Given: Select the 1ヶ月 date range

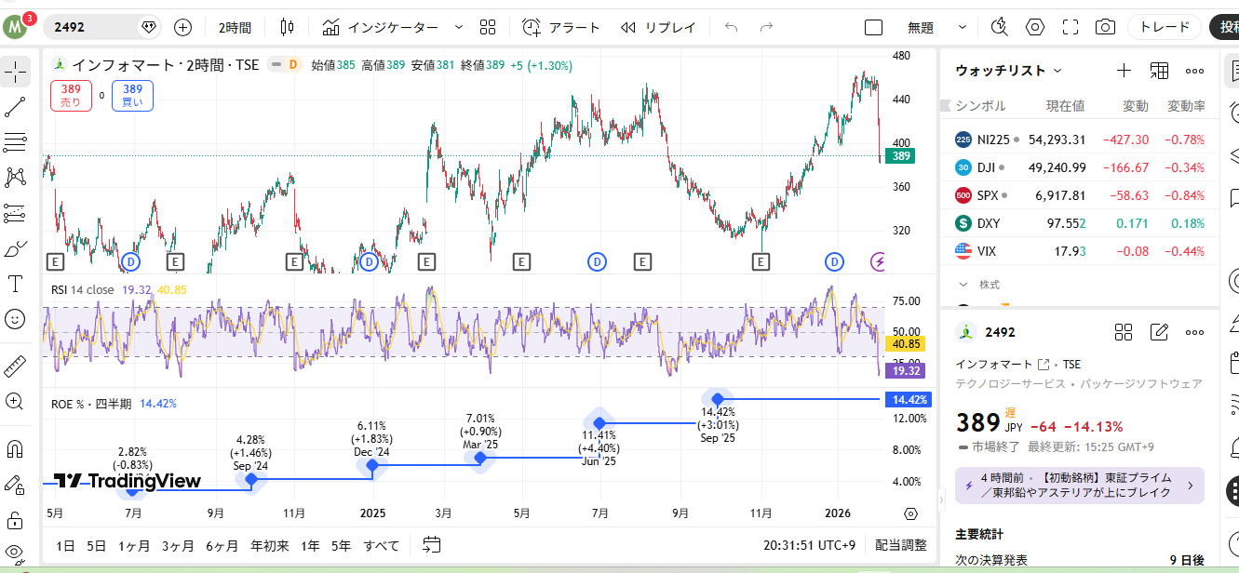Looking at the screenshot, I should 132,545.
